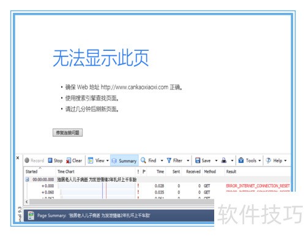Image resolution: width=306 pixels, height=237 pixels.
Task: Expand the View dropdown arrow
Action: (108, 160)
